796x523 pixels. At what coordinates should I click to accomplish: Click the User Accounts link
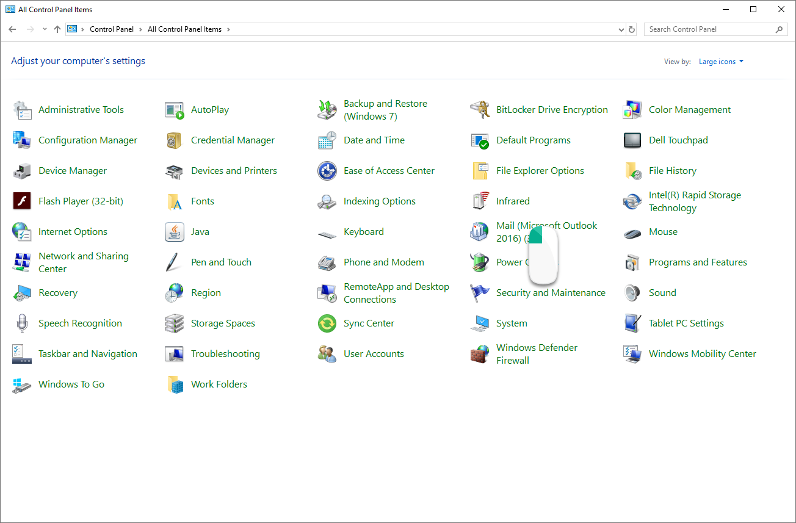[374, 354]
